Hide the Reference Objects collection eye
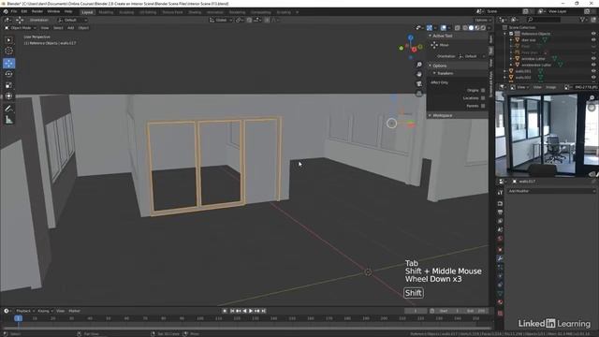The width and height of the screenshot is (599, 337). click(x=593, y=34)
